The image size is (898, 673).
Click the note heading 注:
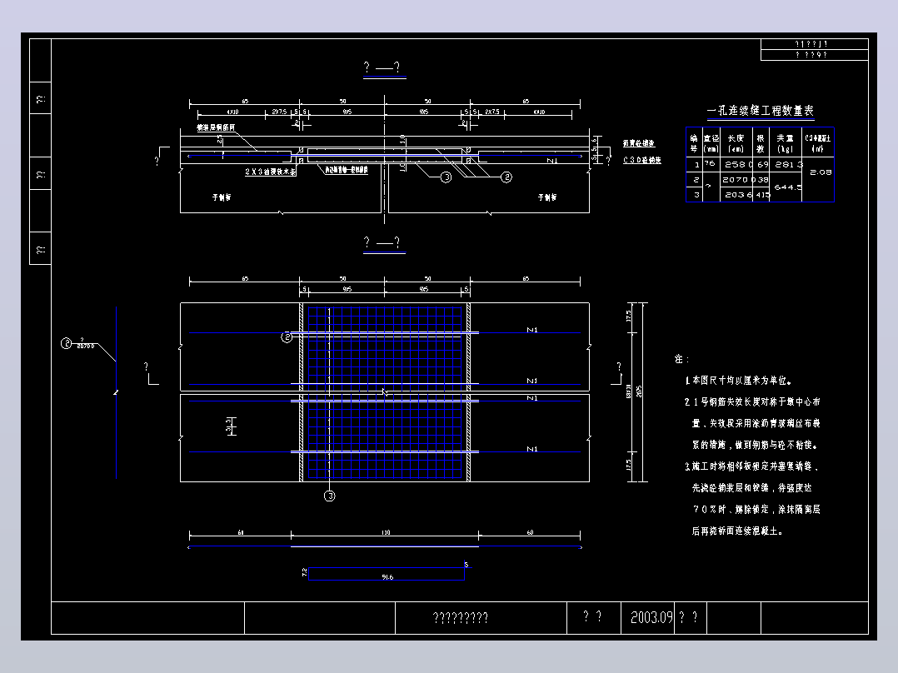(x=681, y=359)
